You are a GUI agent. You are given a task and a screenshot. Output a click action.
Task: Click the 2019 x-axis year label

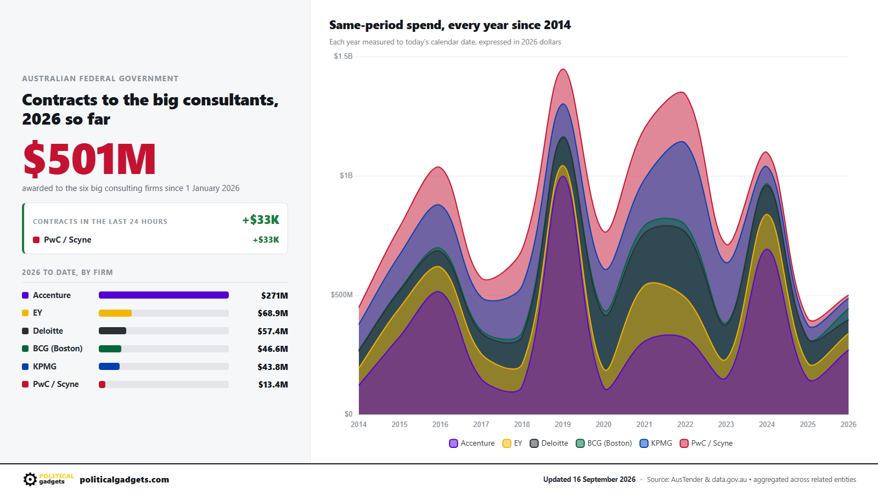pos(562,424)
